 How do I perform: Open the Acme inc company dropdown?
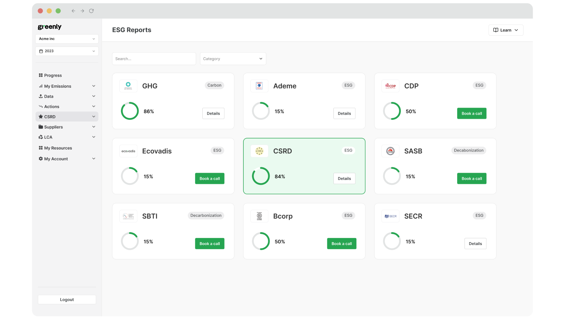[67, 39]
